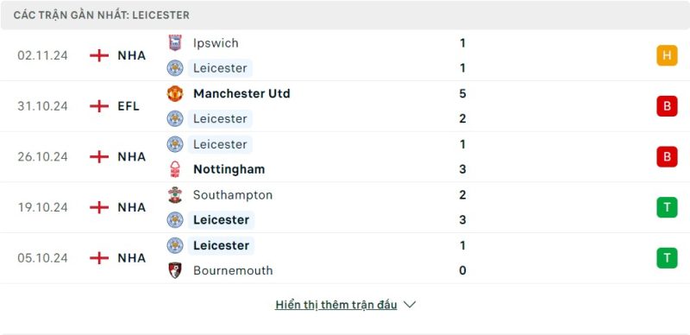This screenshot has width=690, height=335.
Task: Open the 'Hiển thị thêm trận đấu' link
Action: pos(336,305)
